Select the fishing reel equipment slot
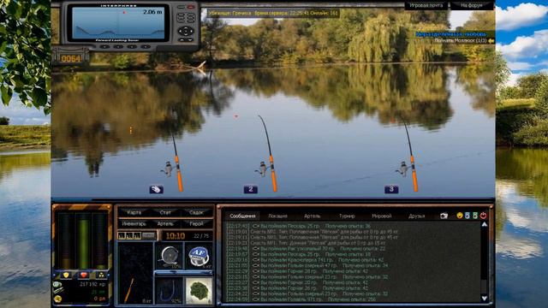This screenshot has height=308, width=548. [x=169, y=256]
